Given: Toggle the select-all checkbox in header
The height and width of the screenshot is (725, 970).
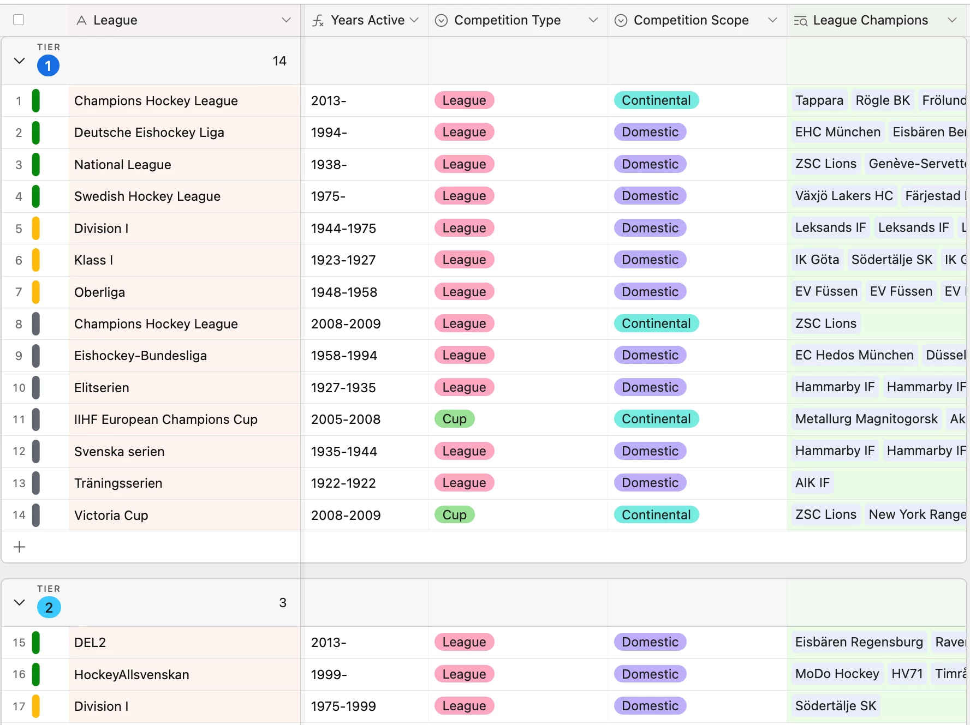Looking at the screenshot, I should click(x=19, y=20).
